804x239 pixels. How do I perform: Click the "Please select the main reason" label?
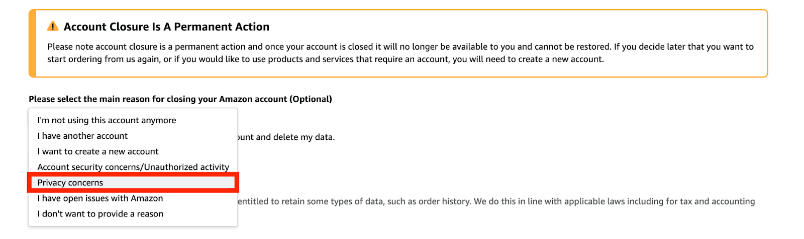(151, 99)
